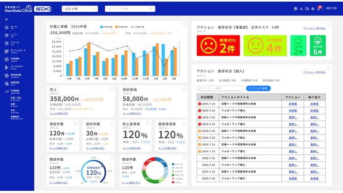Toggle 前期実績 legend in chart
This screenshot has width=343, height=193.
(106, 27)
